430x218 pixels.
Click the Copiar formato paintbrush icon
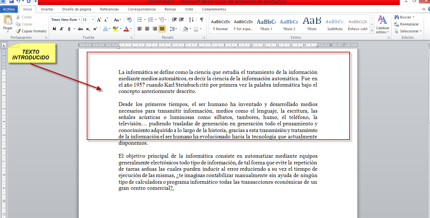click(18, 31)
